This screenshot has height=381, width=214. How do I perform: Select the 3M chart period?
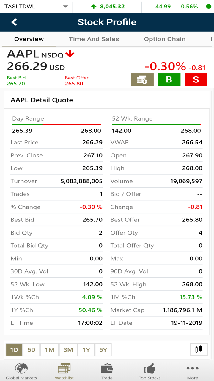point(68,350)
